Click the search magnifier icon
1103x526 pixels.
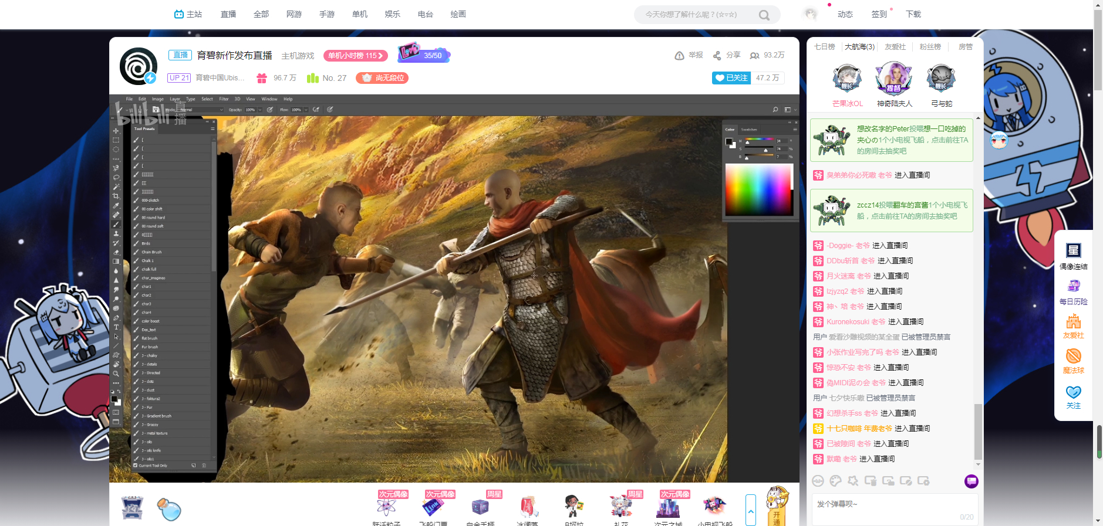(764, 15)
